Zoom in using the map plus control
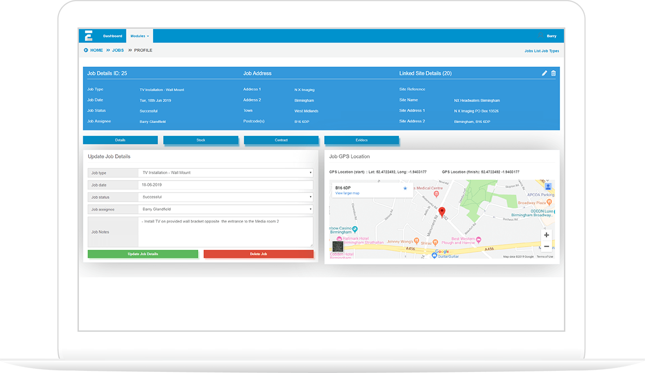The image size is (645, 373). pyautogui.click(x=546, y=235)
